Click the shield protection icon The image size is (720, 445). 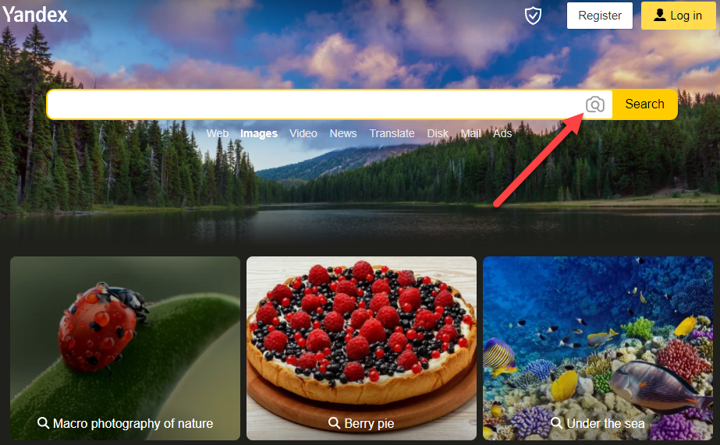pos(533,16)
